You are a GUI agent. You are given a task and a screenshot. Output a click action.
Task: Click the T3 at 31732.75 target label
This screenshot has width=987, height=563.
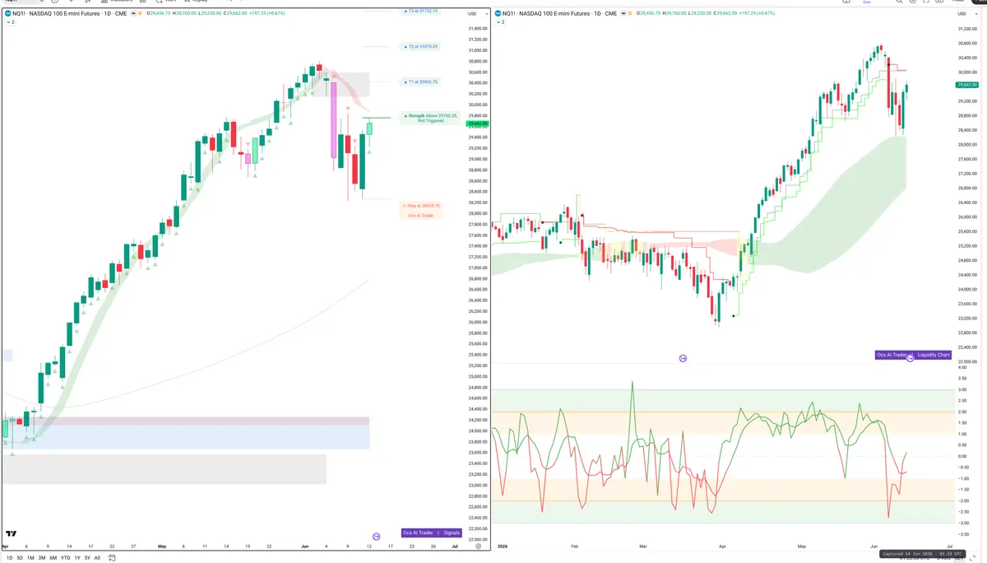coord(421,12)
